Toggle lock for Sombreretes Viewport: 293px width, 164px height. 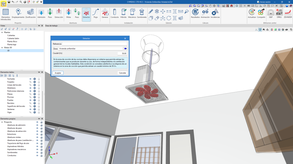tap(41, 152)
